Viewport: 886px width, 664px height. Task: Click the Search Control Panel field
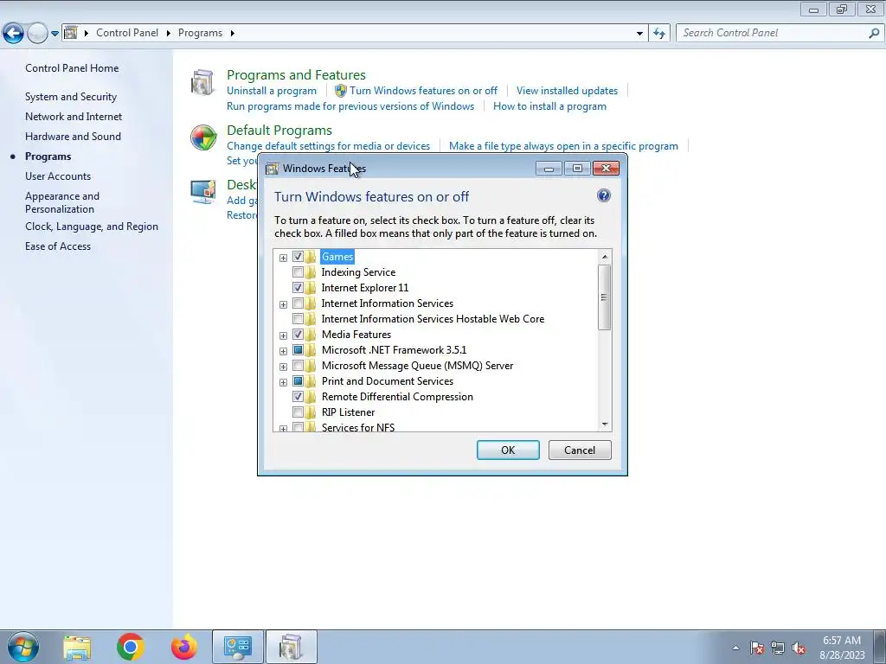click(772, 34)
